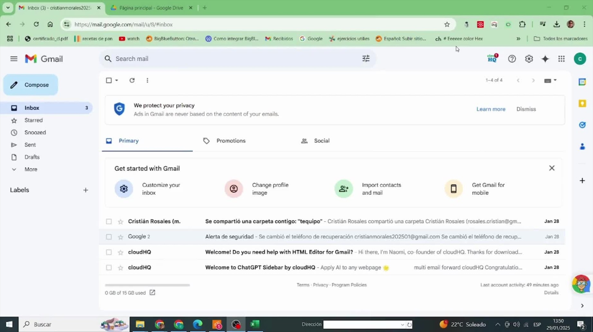Open Google Calendar side panel icon
This screenshot has height=332, width=593.
tap(582, 82)
